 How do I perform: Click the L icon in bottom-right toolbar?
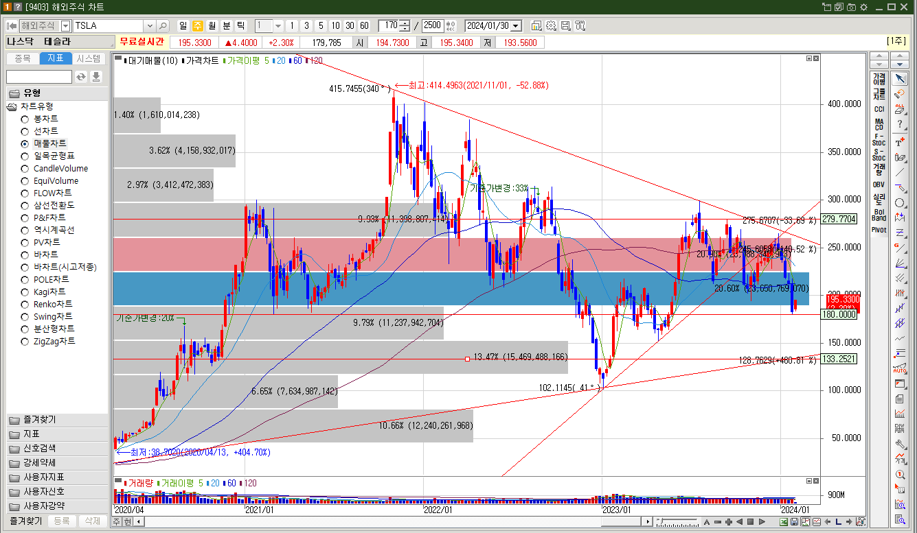coord(838,522)
